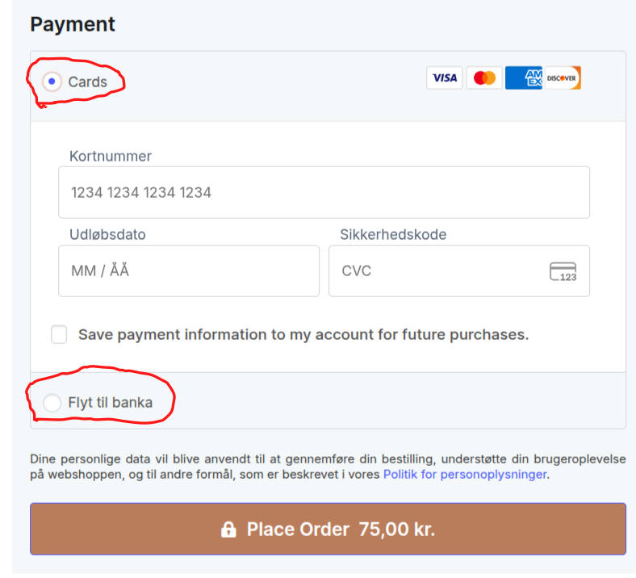Viewport: 636px width, 578px height.
Task: Click the Sikkerhedskode field label
Action: click(393, 235)
